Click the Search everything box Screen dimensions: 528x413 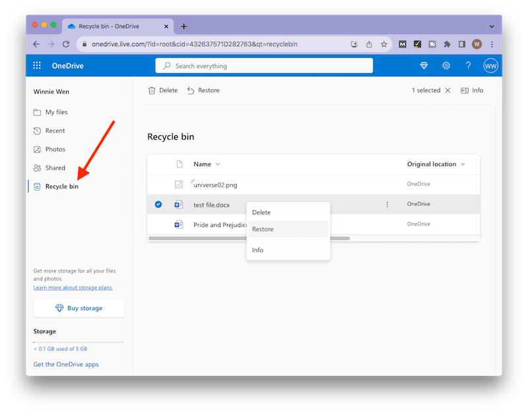pyautogui.click(x=264, y=65)
